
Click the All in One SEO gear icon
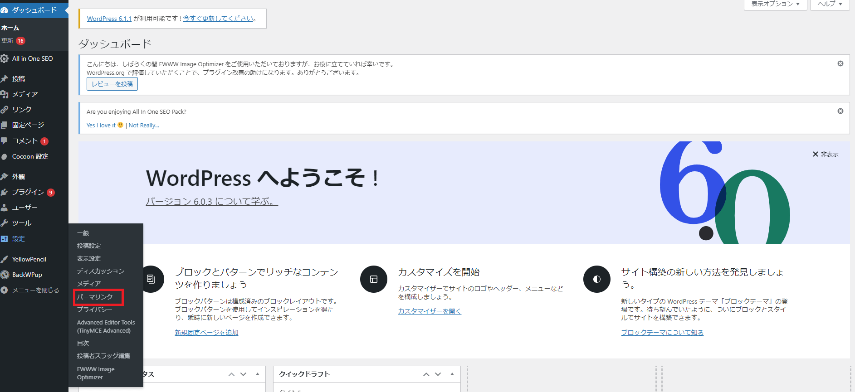[5, 58]
